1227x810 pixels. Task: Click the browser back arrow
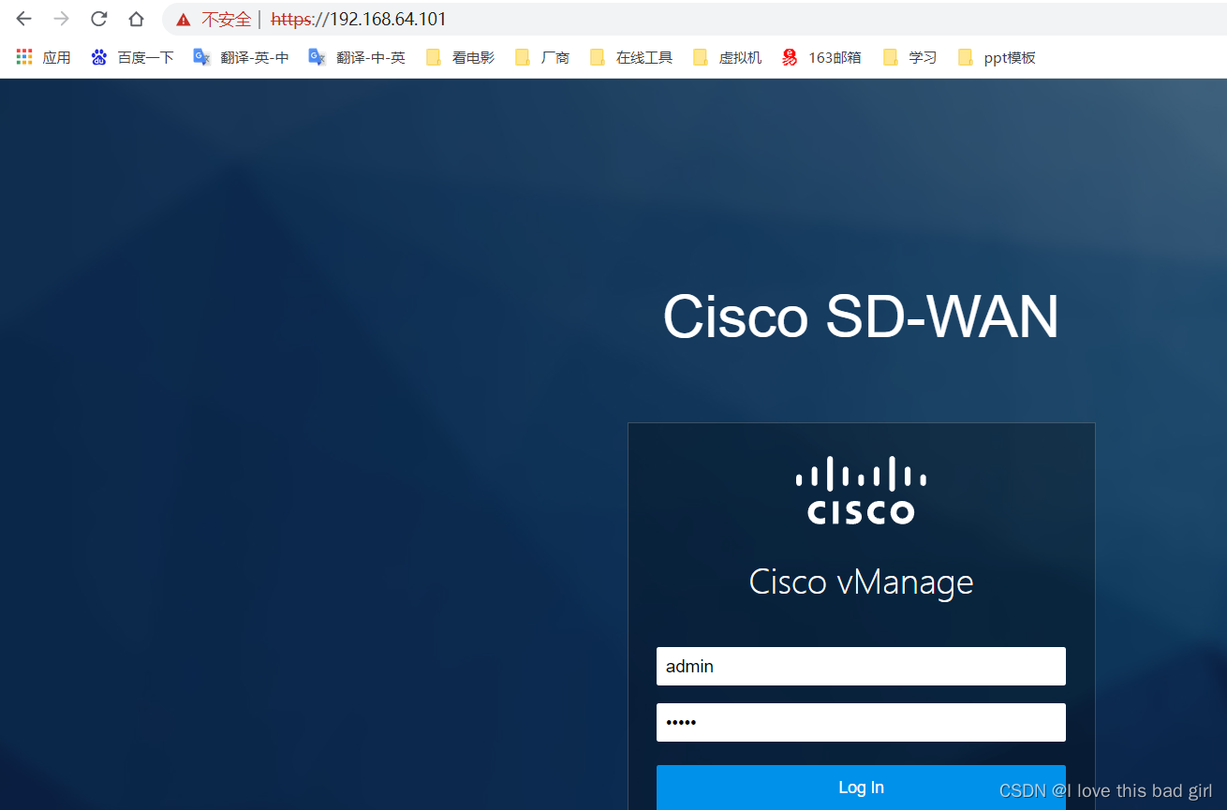[x=23, y=19]
